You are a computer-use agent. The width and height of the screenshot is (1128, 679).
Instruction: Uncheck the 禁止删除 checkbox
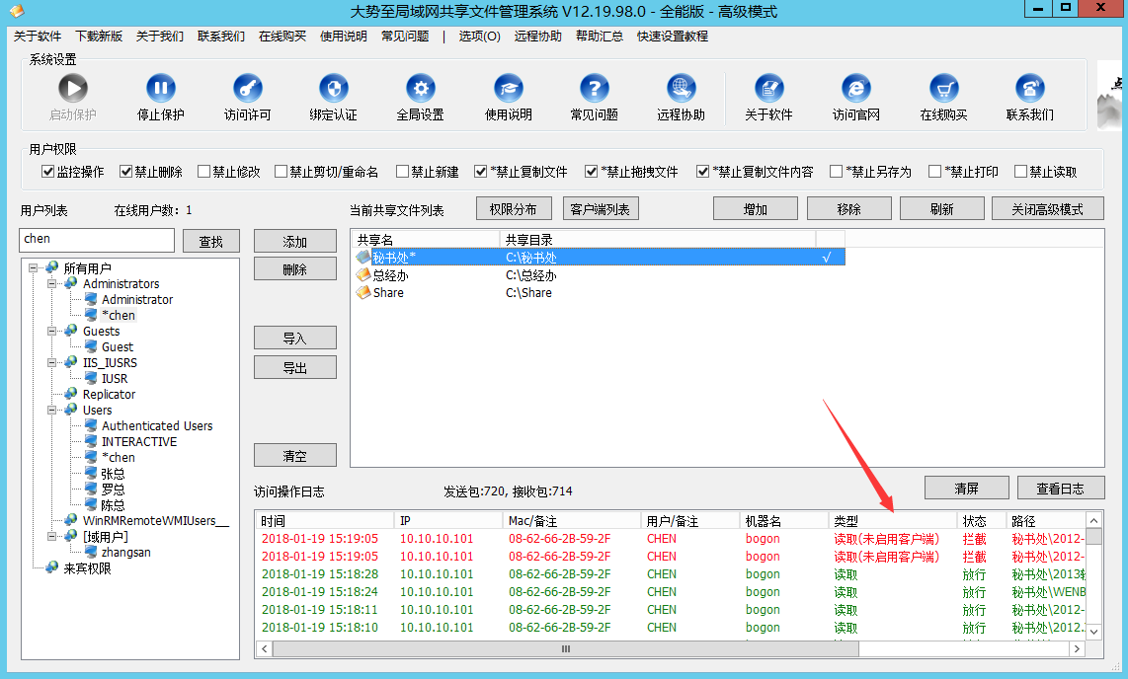[125, 171]
